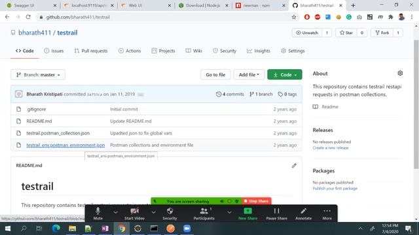Fork the repository

click(382, 33)
